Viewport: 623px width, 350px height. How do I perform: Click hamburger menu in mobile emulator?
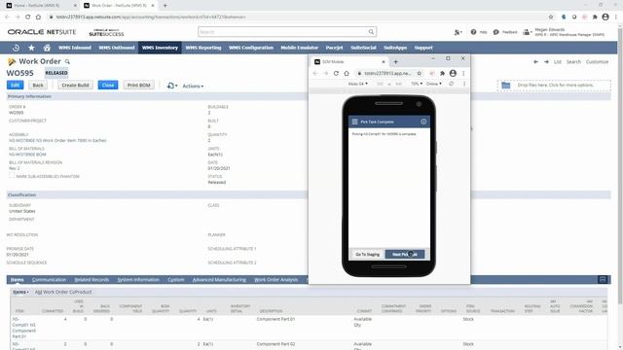[x=354, y=122]
